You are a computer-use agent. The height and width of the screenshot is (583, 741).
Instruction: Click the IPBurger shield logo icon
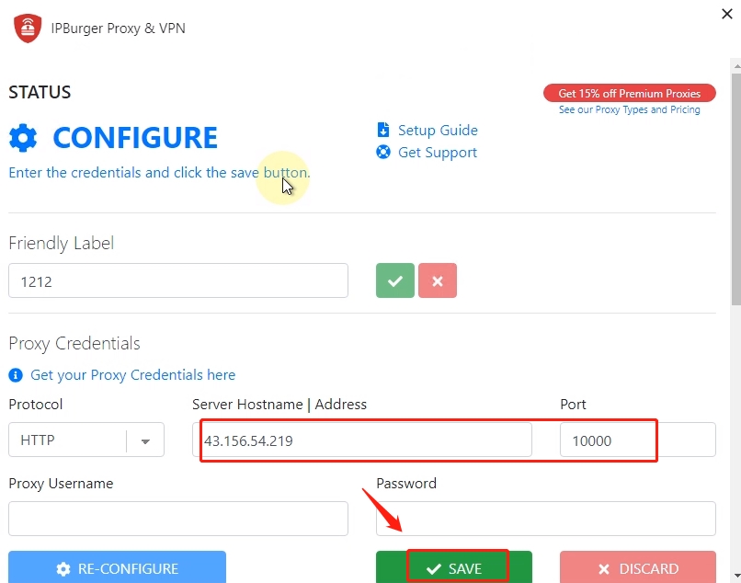coord(28,28)
